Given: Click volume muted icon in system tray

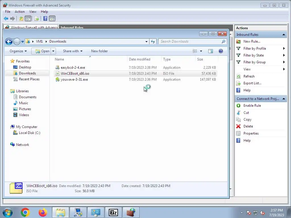Looking at the screenshot, I should click(262, 213).
